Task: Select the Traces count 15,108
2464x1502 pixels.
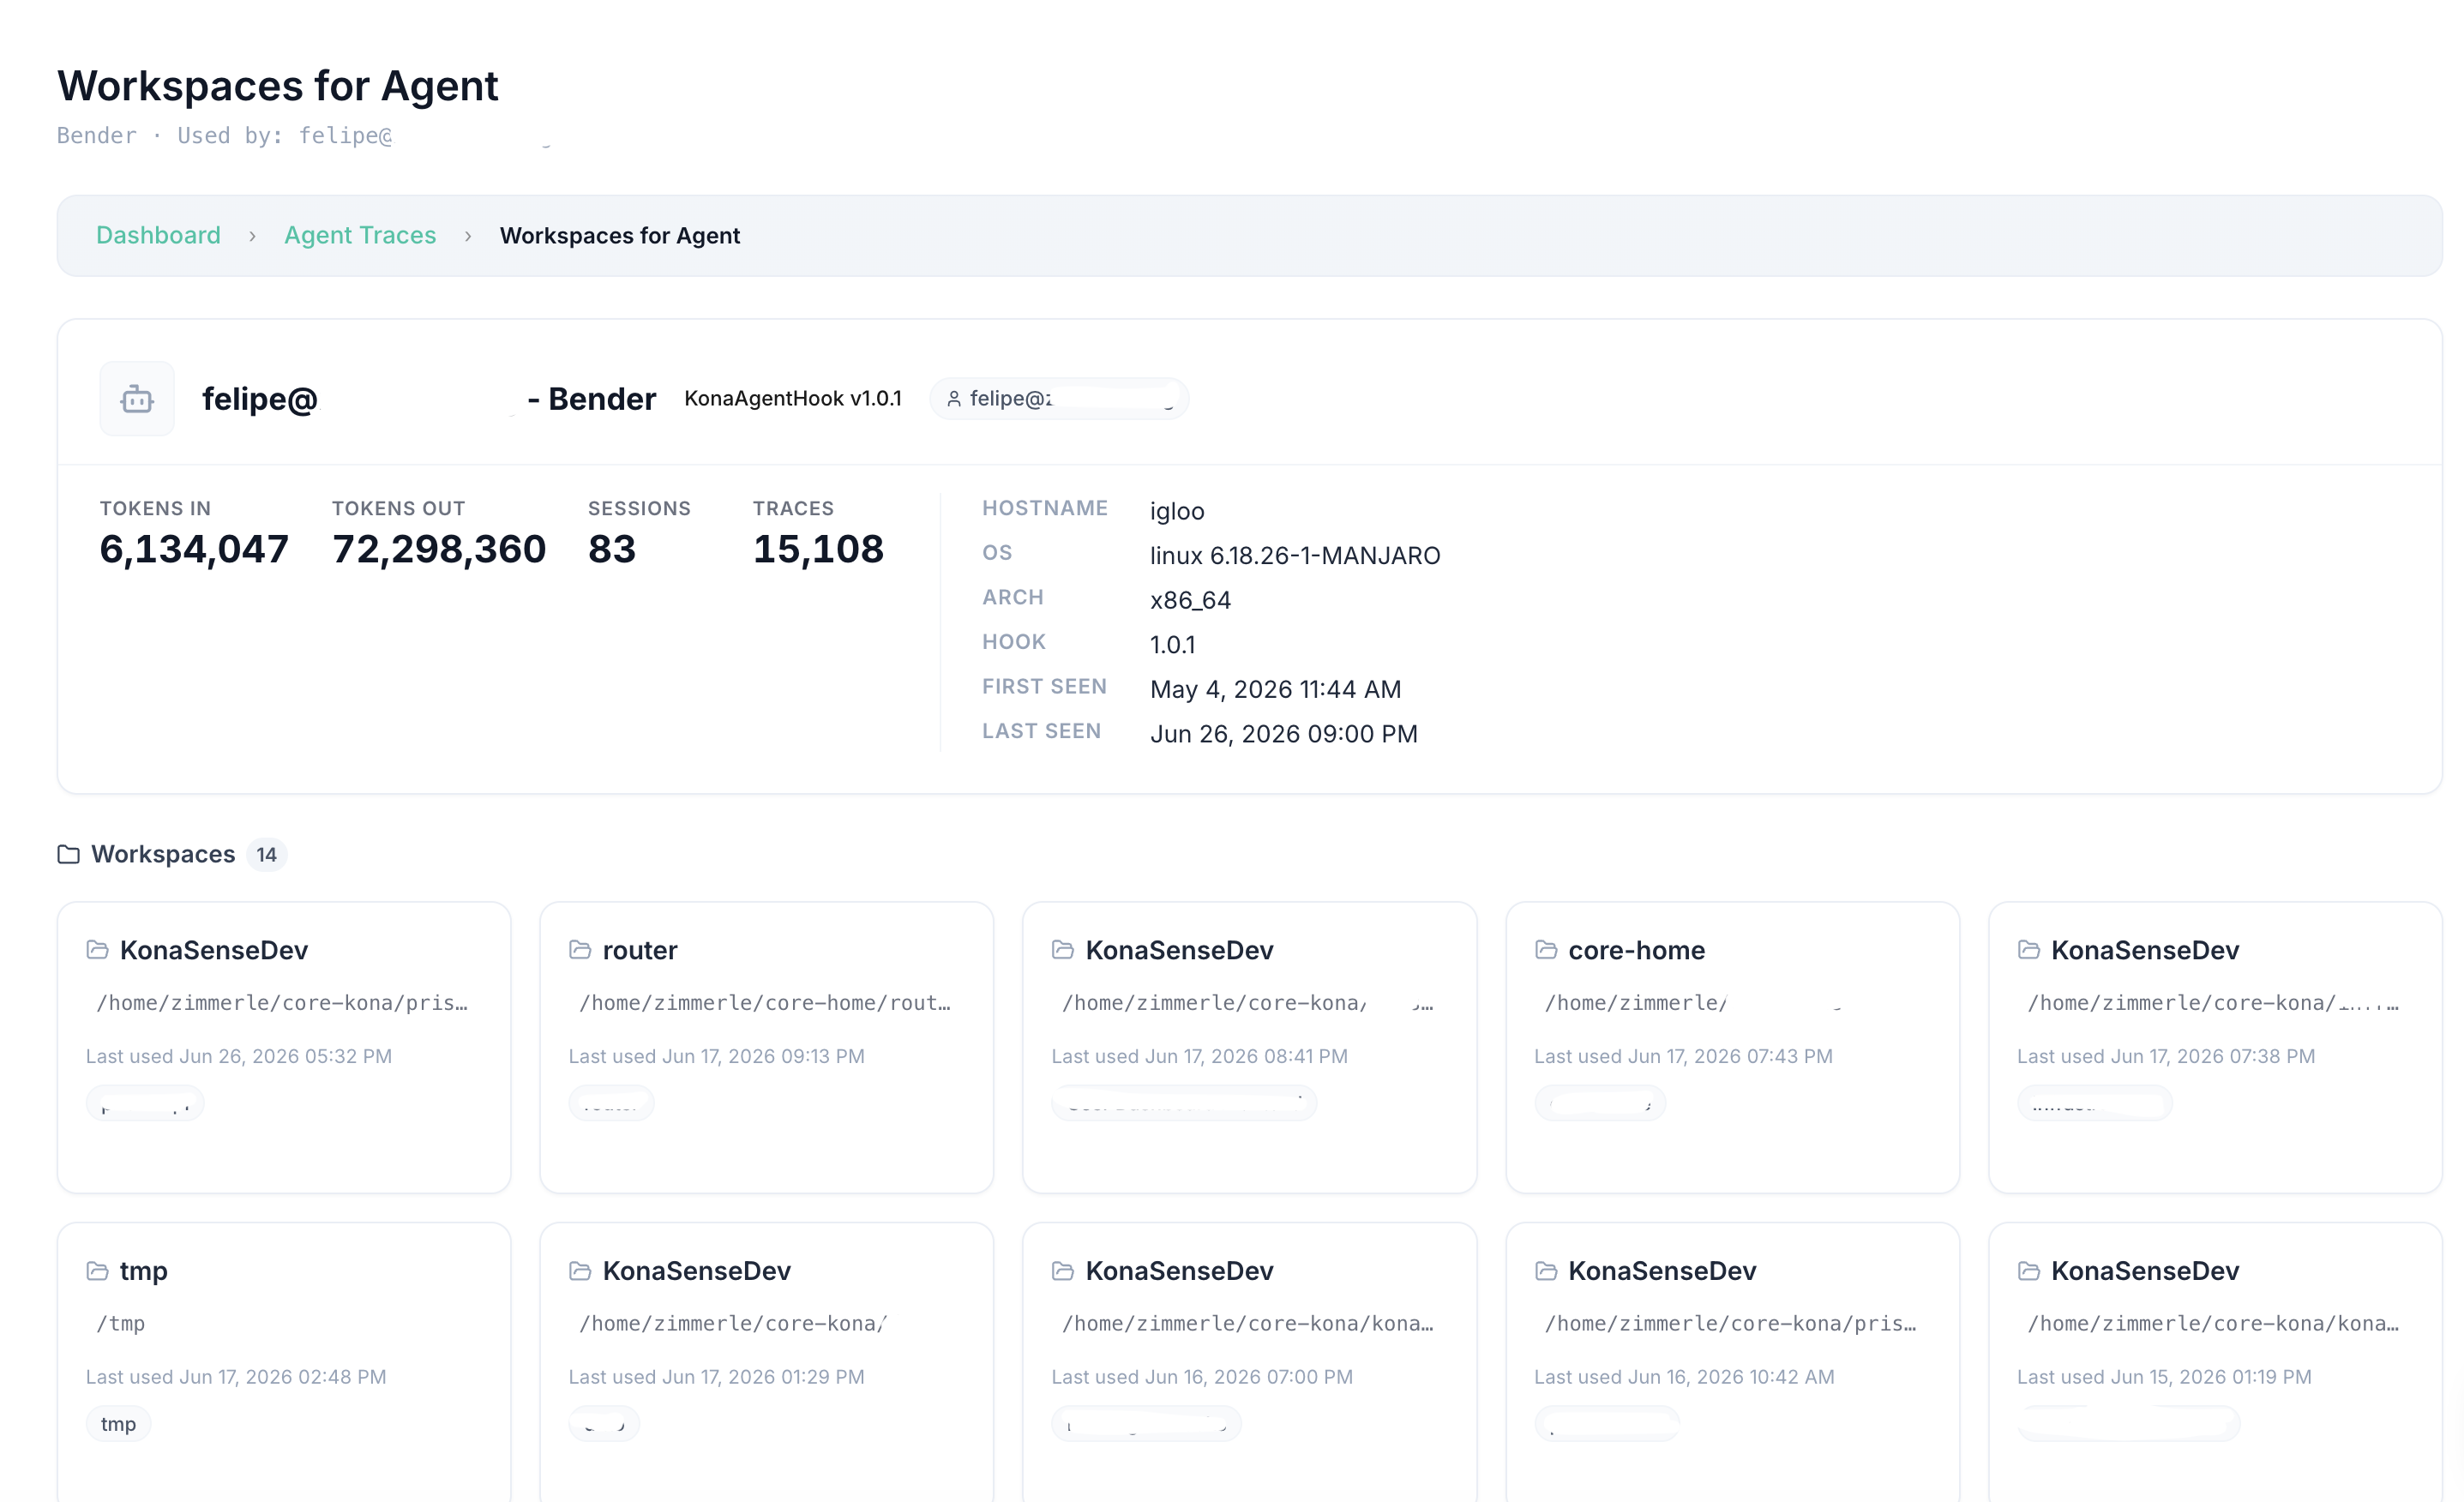Action: click(x=818, y=549)
